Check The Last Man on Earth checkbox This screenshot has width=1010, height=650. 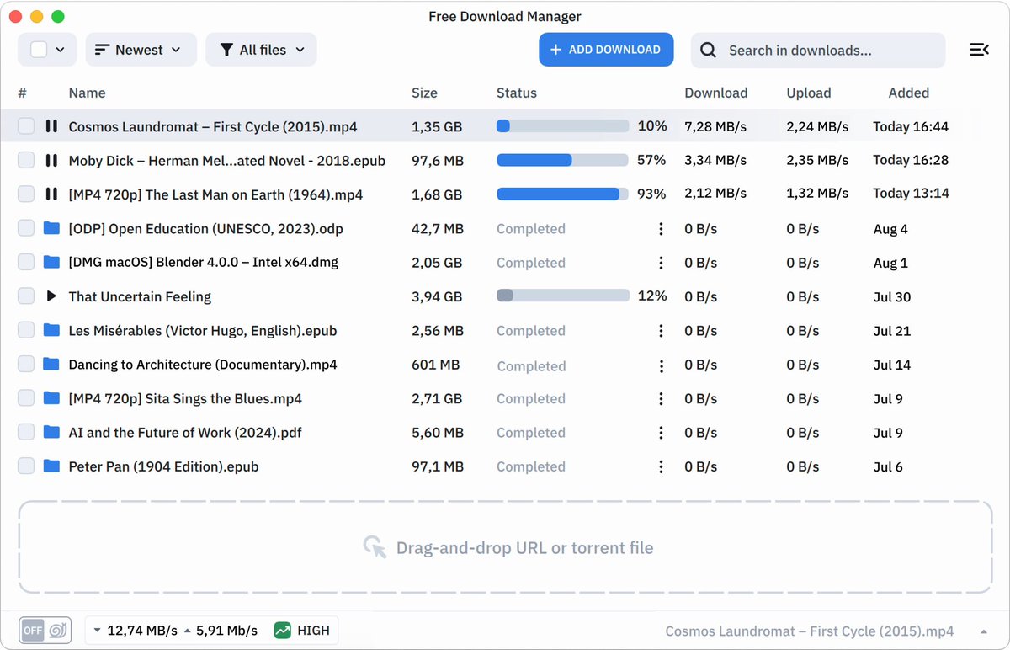[x=26, y=194]
